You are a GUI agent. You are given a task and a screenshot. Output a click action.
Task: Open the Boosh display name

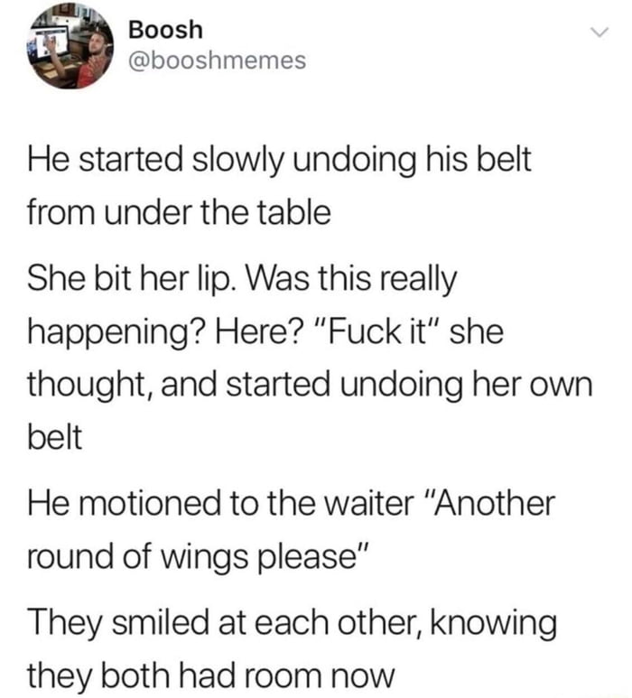pyautogui.click(x=165, y=31)
